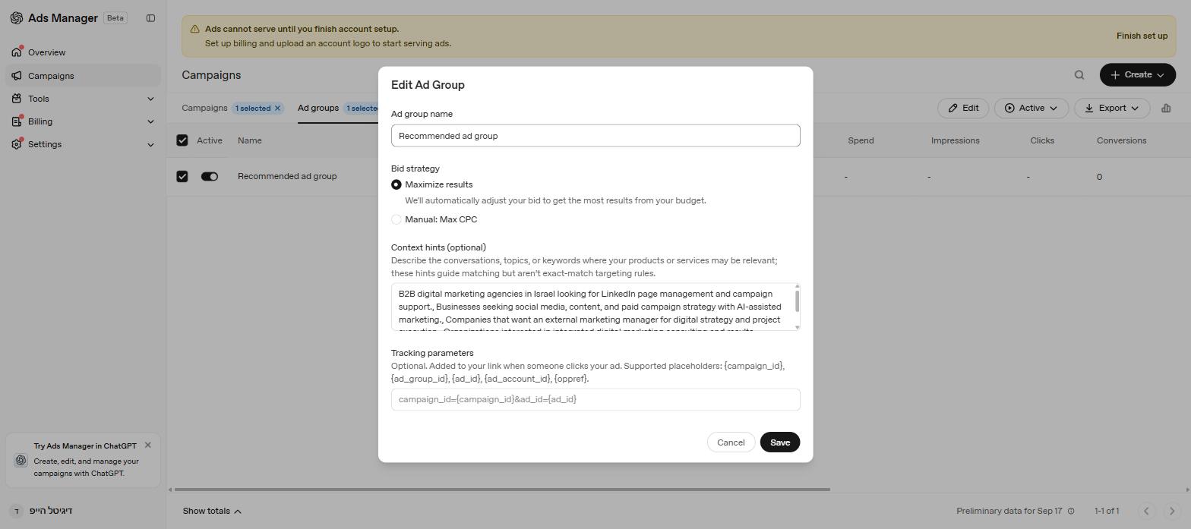1191x529 pixels.
Task: Clear Campaigns 1 selected filter X
Action: 277,108
